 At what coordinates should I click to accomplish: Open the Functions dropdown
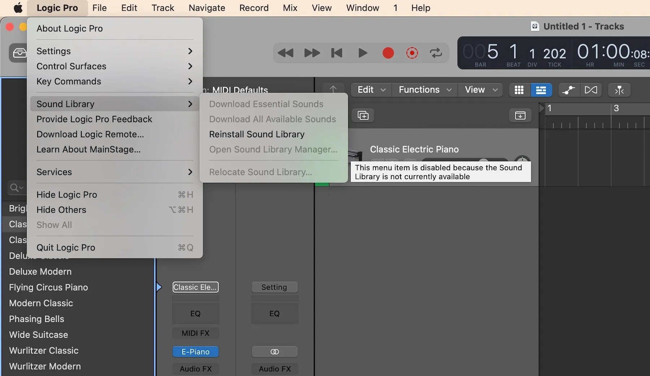pos(424,90)
